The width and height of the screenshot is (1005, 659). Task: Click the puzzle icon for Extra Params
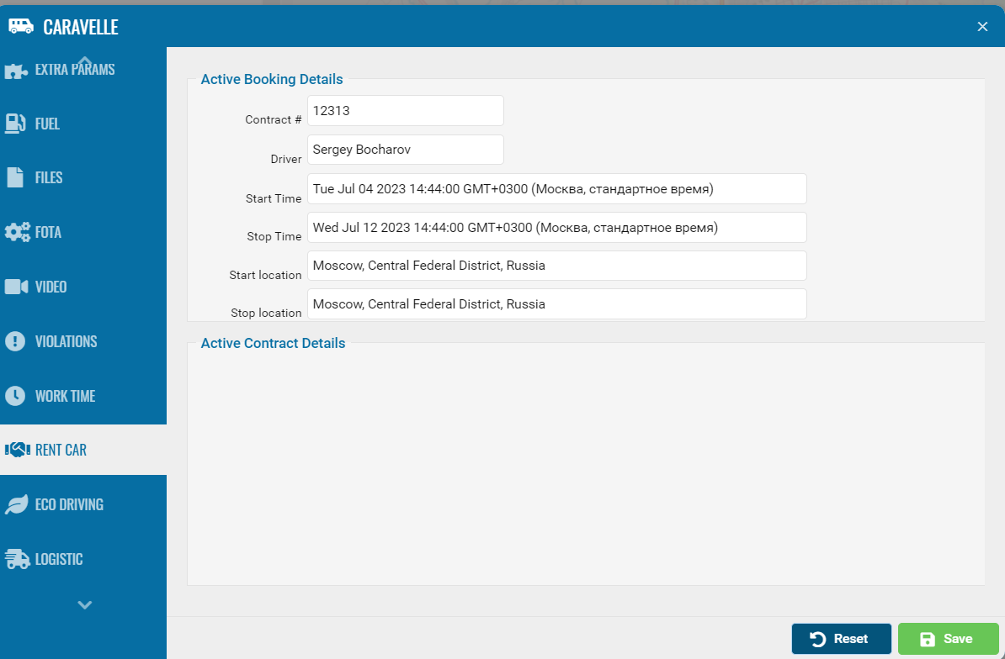pyautogui.click(x=16, y=71)
